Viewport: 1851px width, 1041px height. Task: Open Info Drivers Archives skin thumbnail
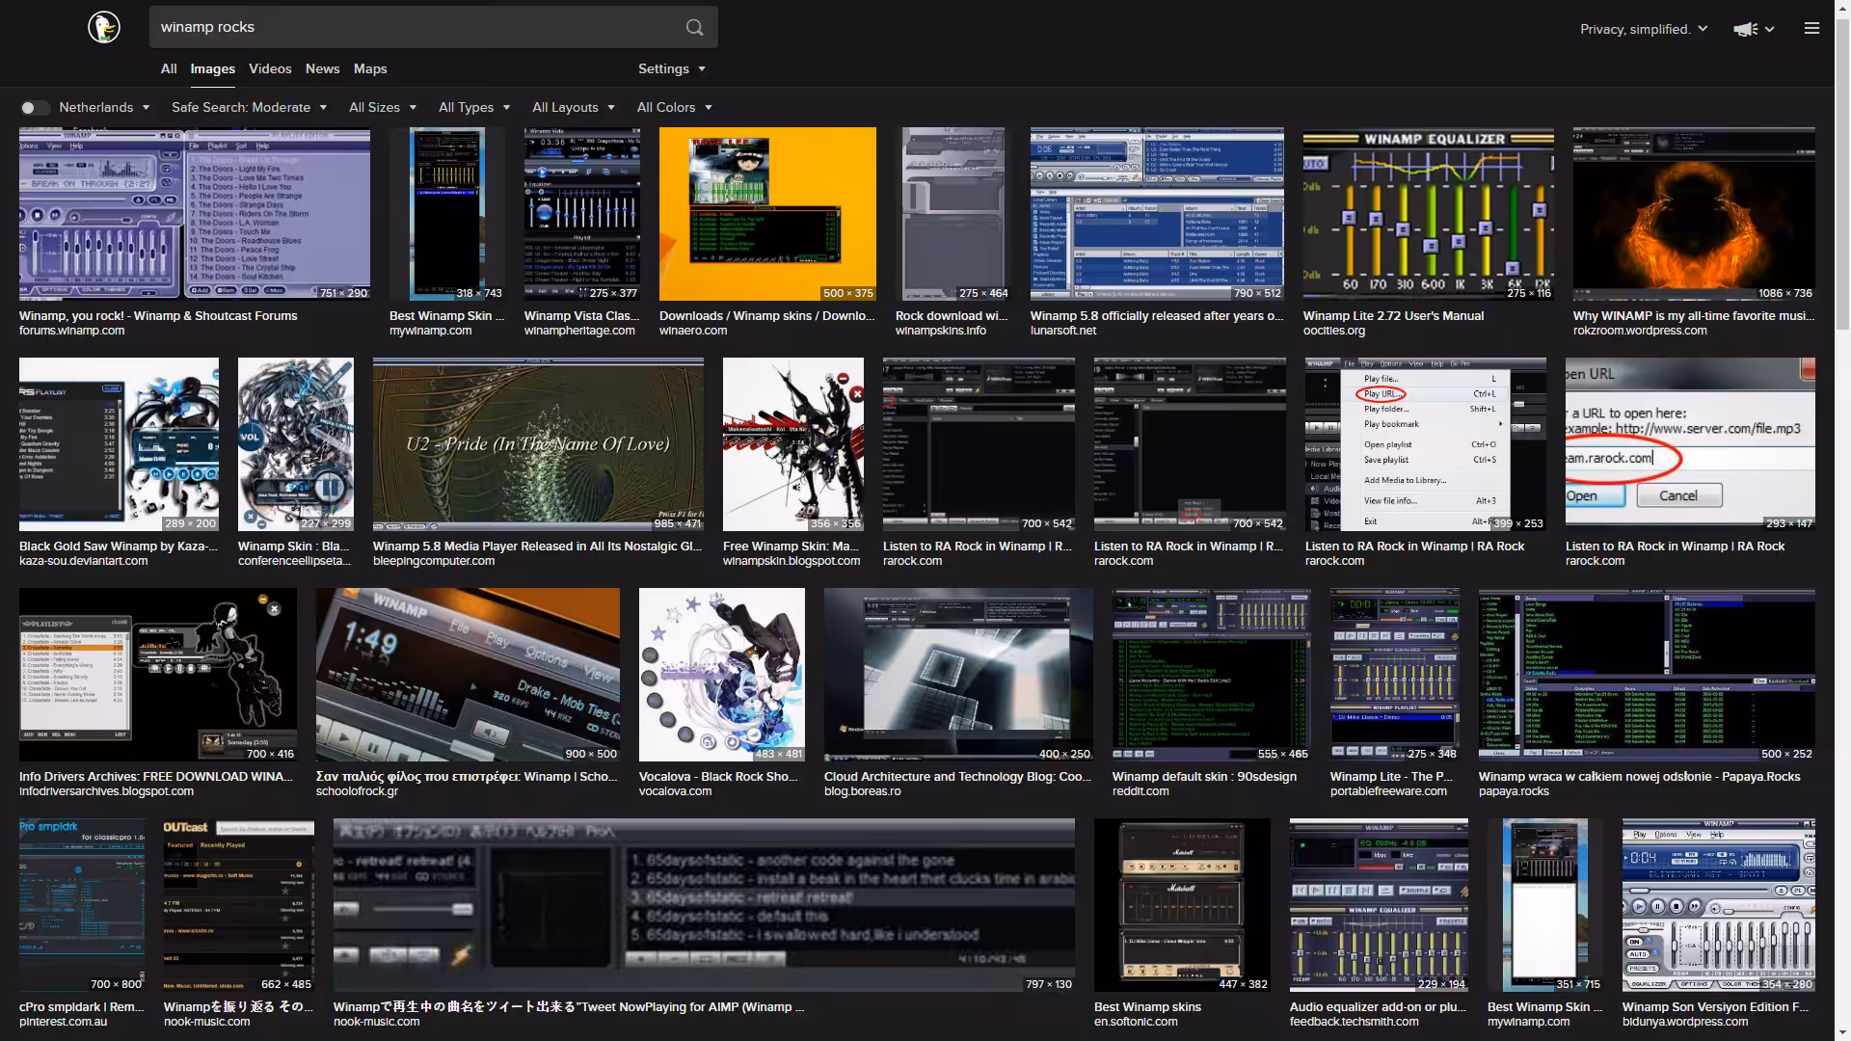tap(158, 675)
